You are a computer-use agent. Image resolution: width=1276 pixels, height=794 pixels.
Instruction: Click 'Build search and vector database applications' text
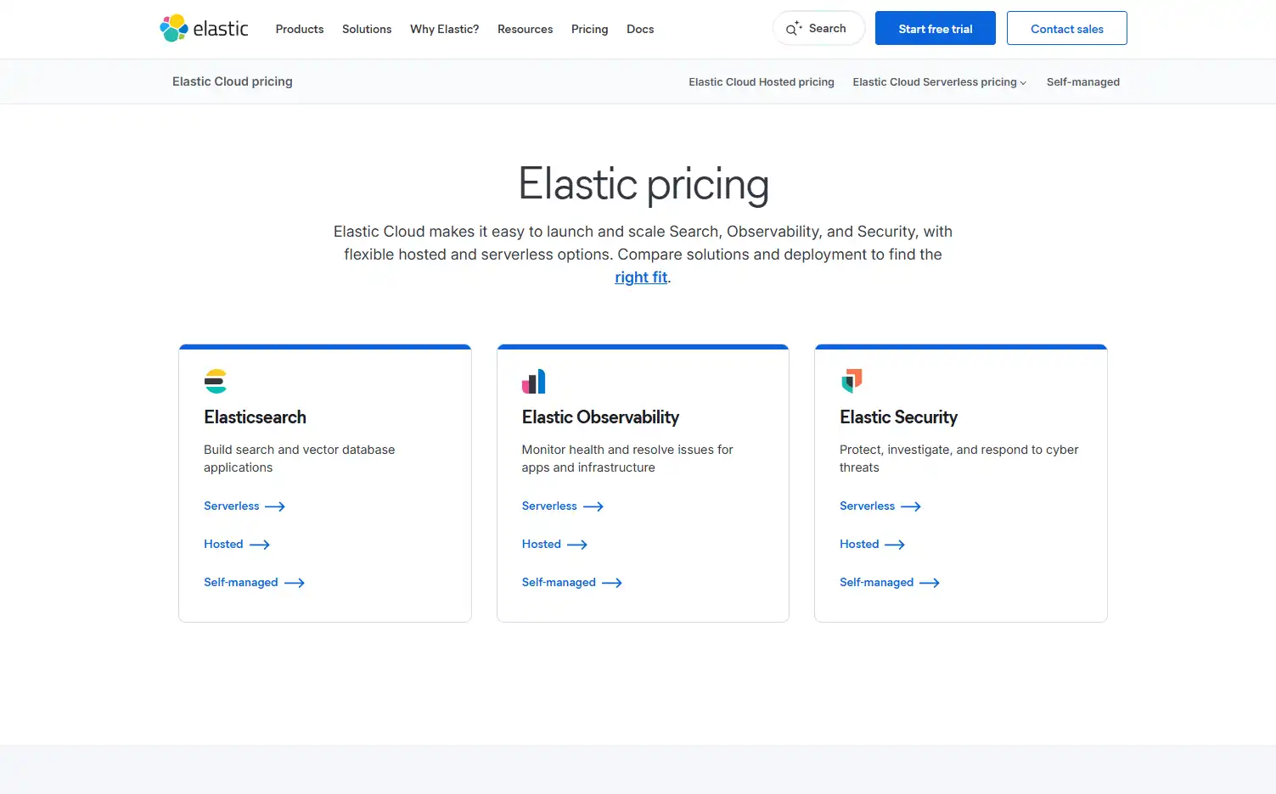pyautogui.click(x=300, y=459)
